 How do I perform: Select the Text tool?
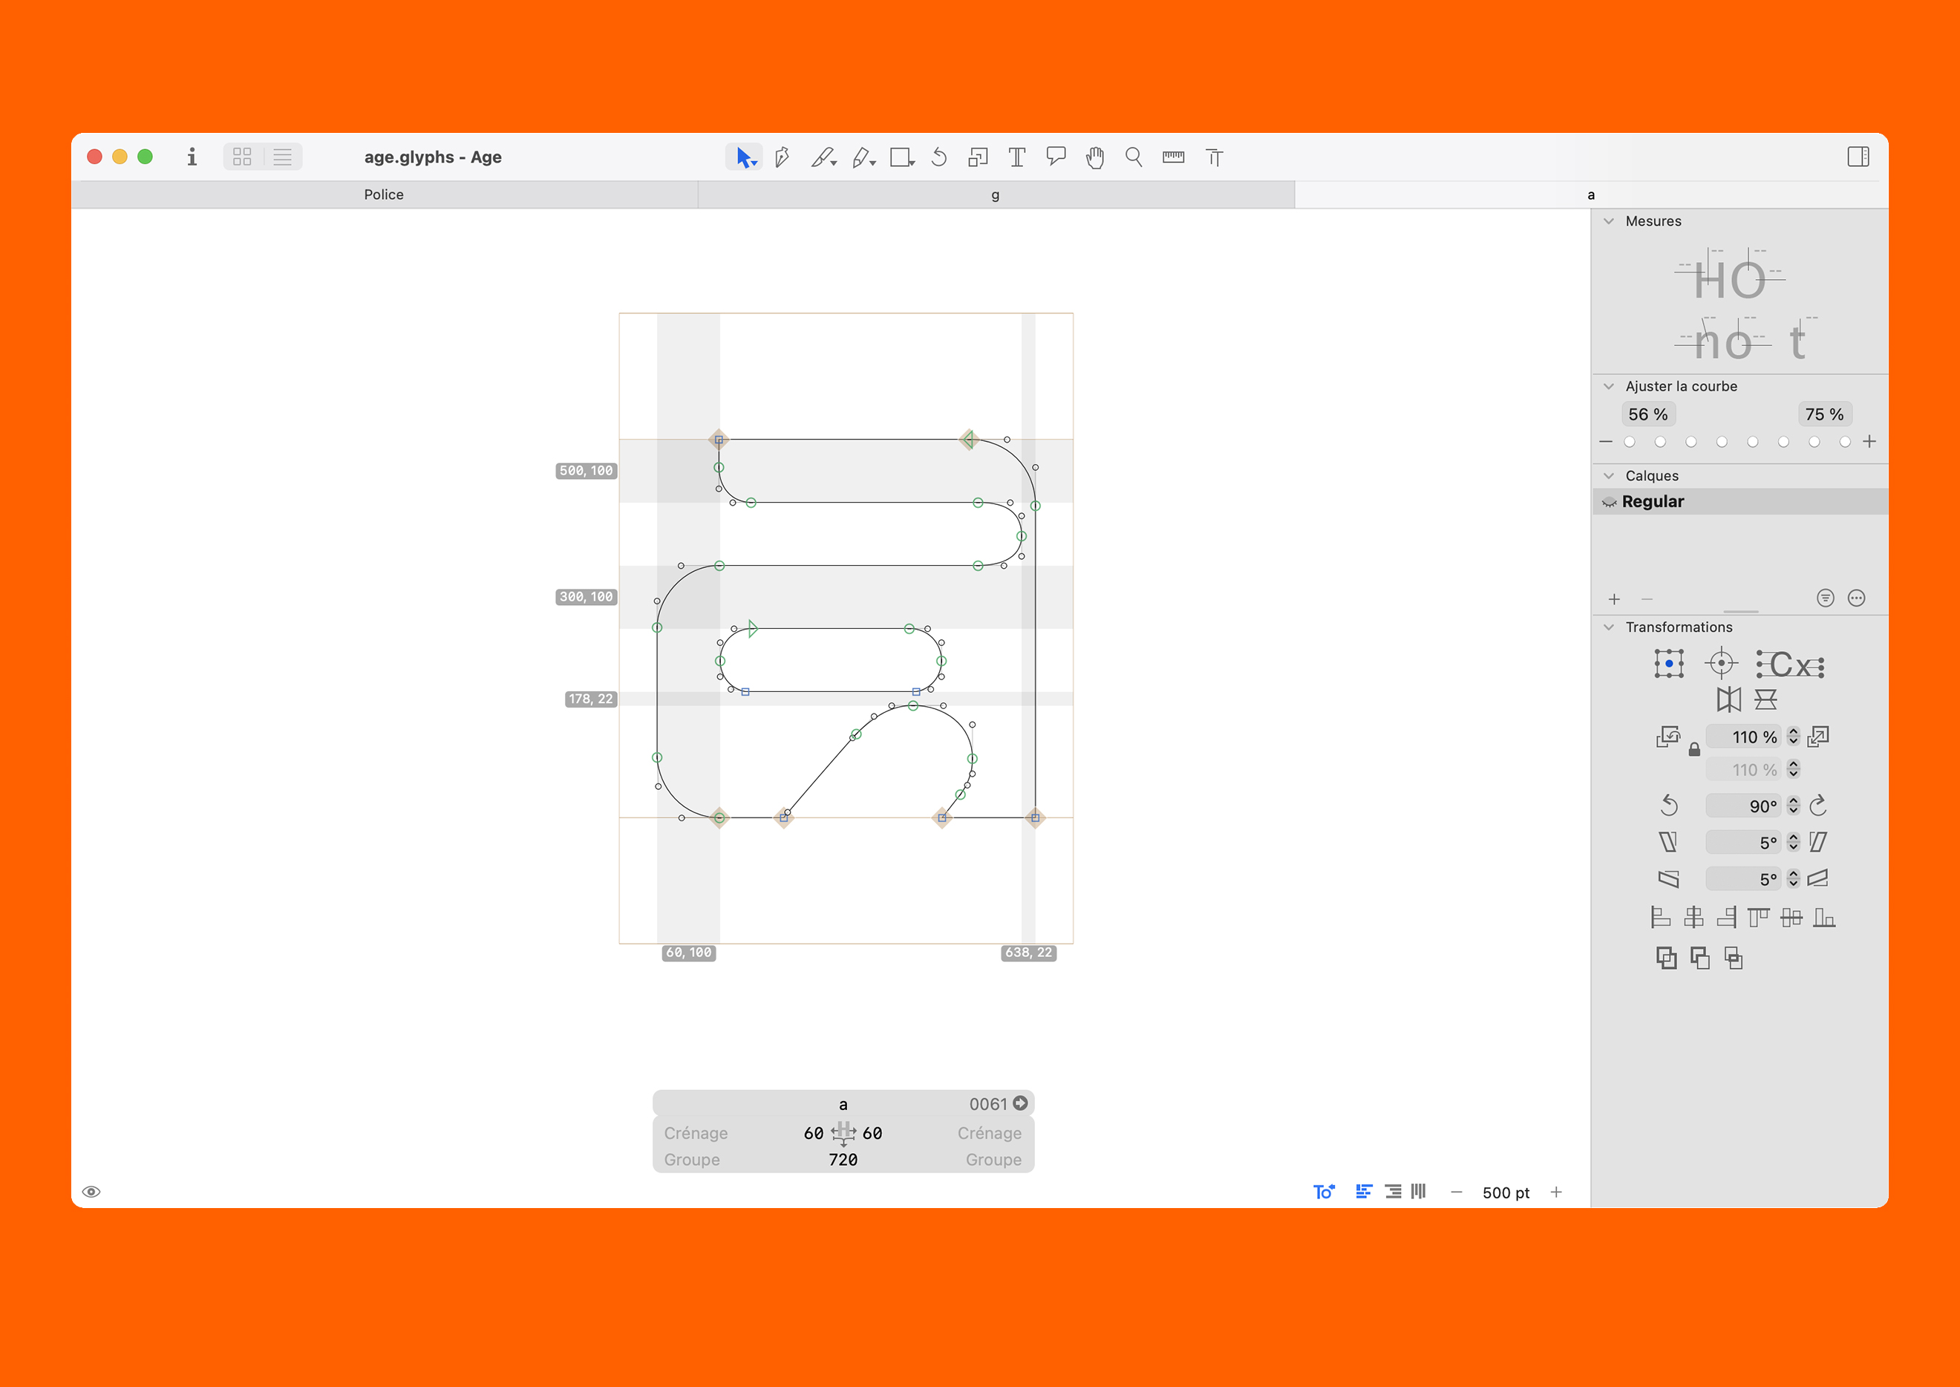pyautogui.click(x=1016, y=157)
